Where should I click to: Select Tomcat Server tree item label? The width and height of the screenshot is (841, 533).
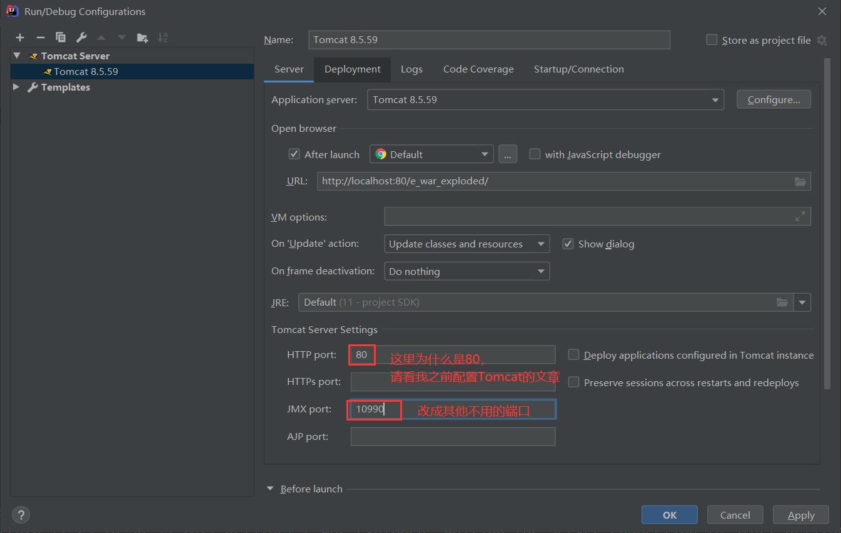point(75,56)
